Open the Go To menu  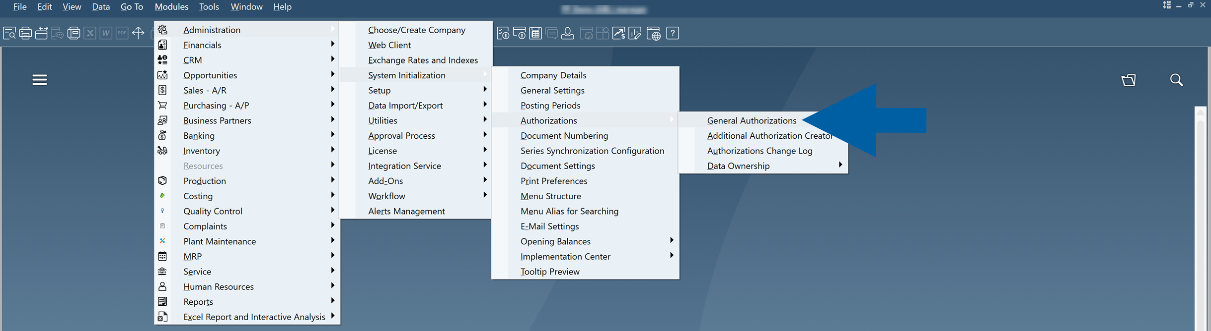click(x=132, y=7)
